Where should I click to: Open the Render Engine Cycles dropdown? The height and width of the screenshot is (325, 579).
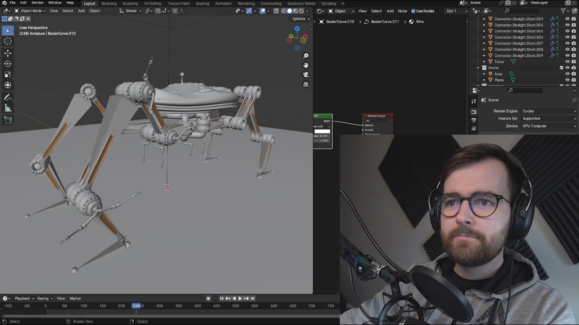point(549,111)
